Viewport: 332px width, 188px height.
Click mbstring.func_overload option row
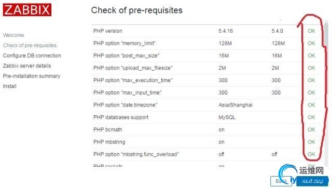(208, 154)
